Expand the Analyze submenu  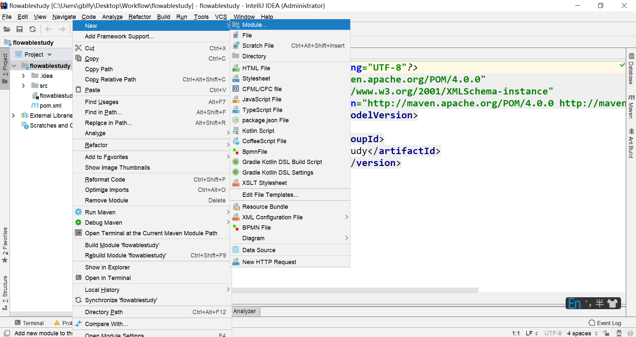(228, 133)
